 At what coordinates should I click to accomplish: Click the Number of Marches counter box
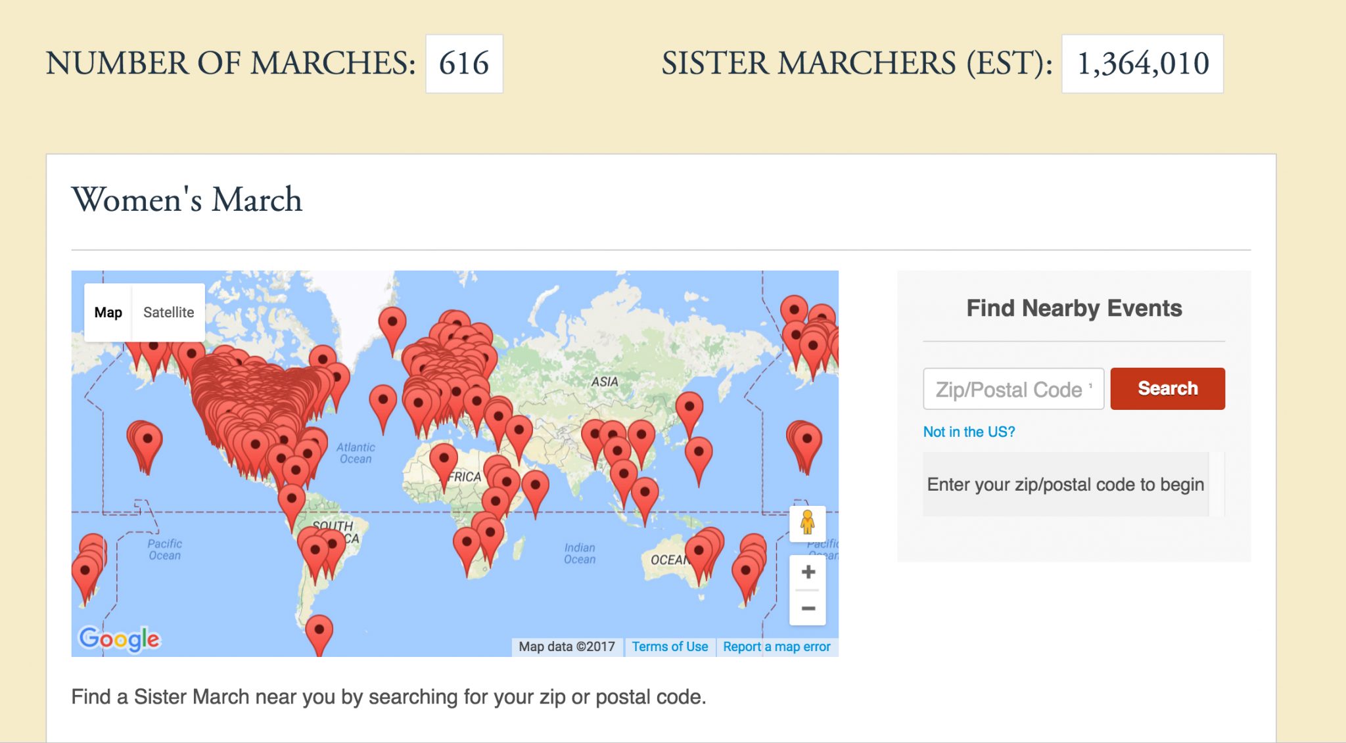(x=464, y=64)
